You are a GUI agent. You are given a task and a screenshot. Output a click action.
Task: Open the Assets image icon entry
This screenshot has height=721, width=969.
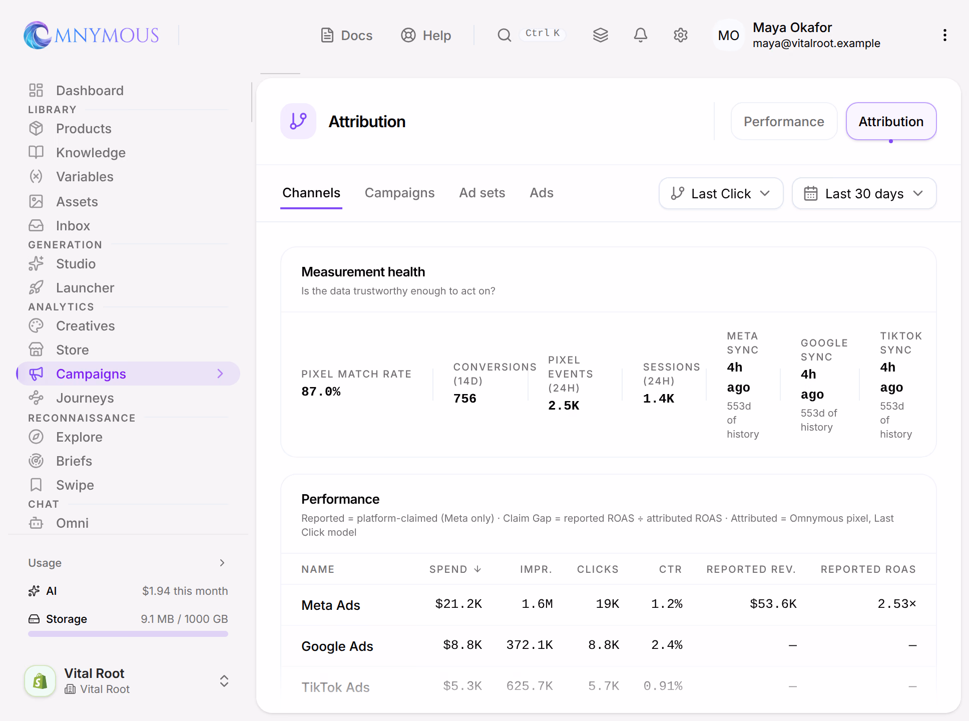click(36, 201)
